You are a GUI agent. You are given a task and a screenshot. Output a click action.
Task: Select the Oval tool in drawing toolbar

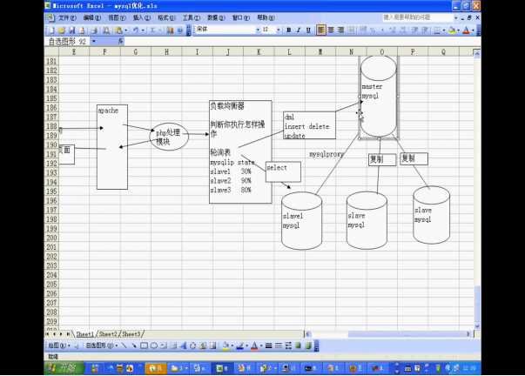[153, 346]
